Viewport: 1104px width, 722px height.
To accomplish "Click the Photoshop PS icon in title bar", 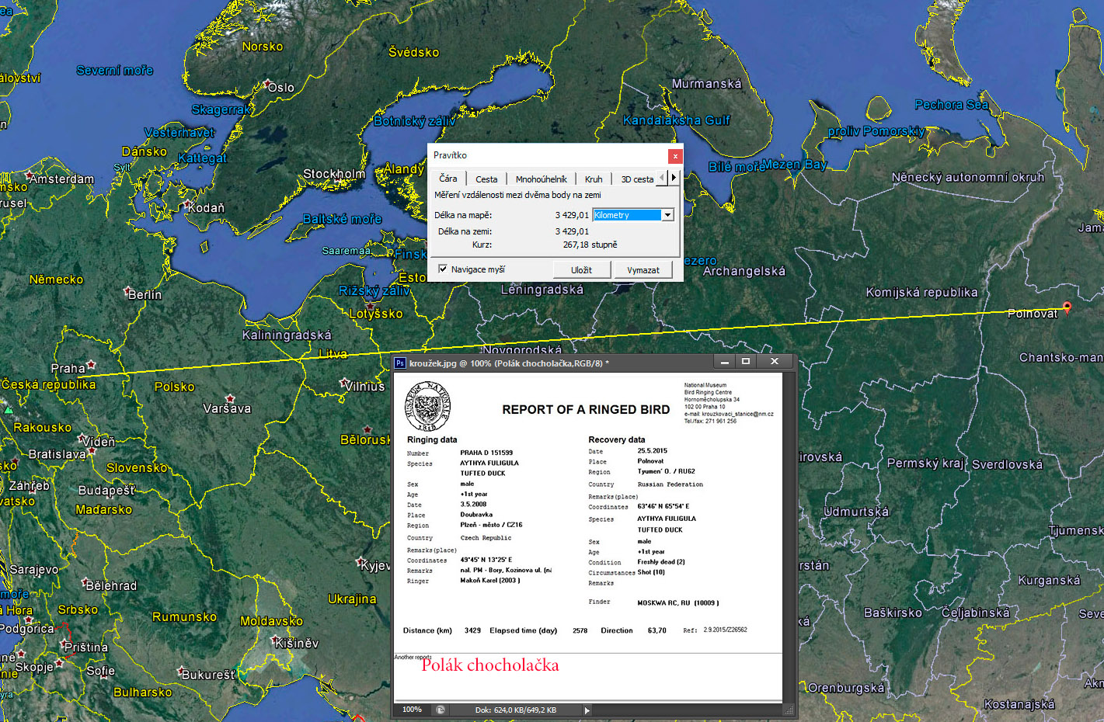I will [x=400, y=363].
